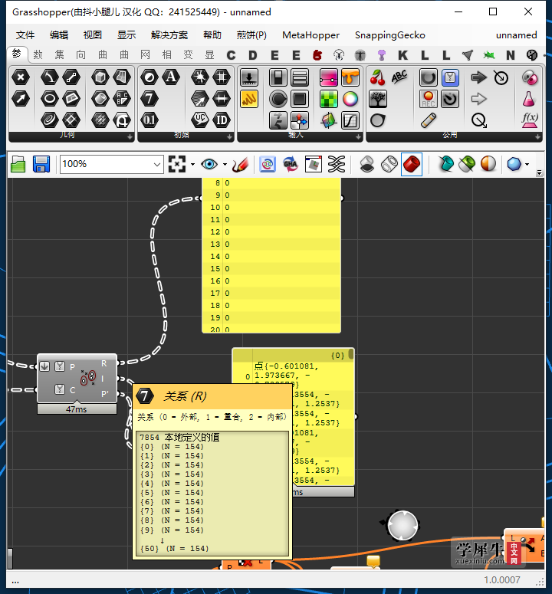552x594 pixels.
Task: Toggle preview of selected objects only
Action: pyautogui.click(x=467, y=165)
